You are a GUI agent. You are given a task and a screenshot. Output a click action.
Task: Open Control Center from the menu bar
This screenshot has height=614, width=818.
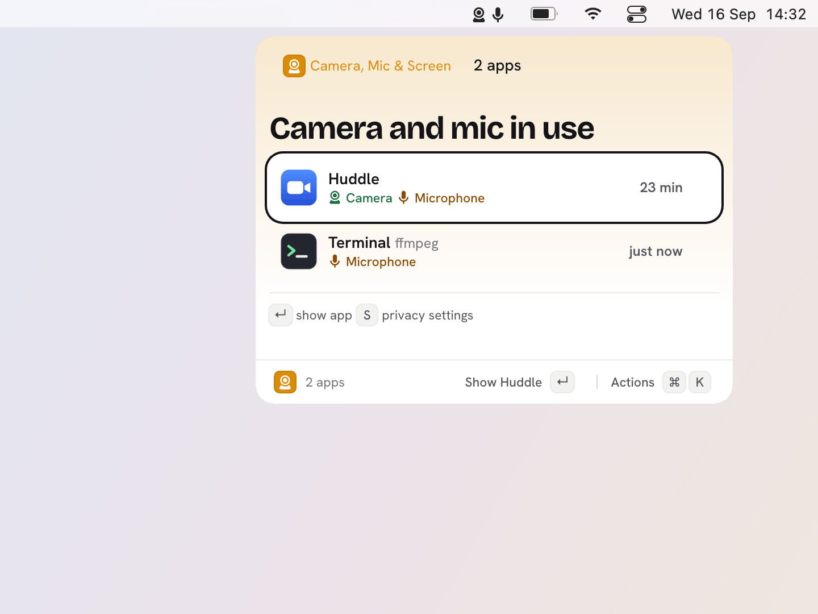[637, 14]
